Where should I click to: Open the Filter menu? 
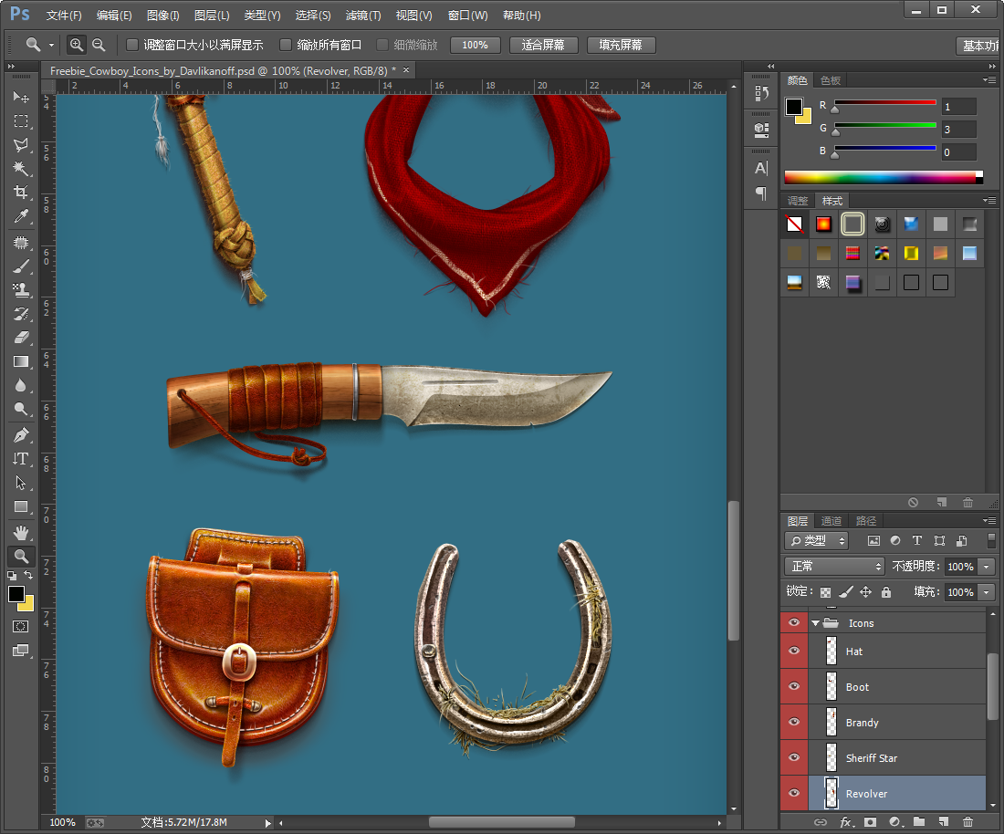click(363, 16)
